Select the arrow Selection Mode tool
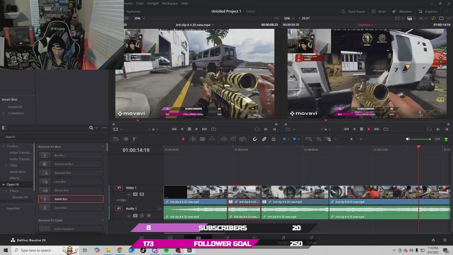453x255 pixels. (x=183, y=139)
